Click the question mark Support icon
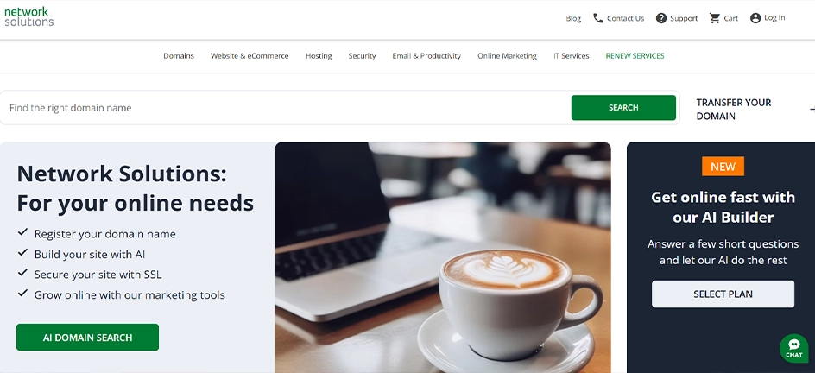815x373 pixels. pyautogui.click(x=661, y=18)
